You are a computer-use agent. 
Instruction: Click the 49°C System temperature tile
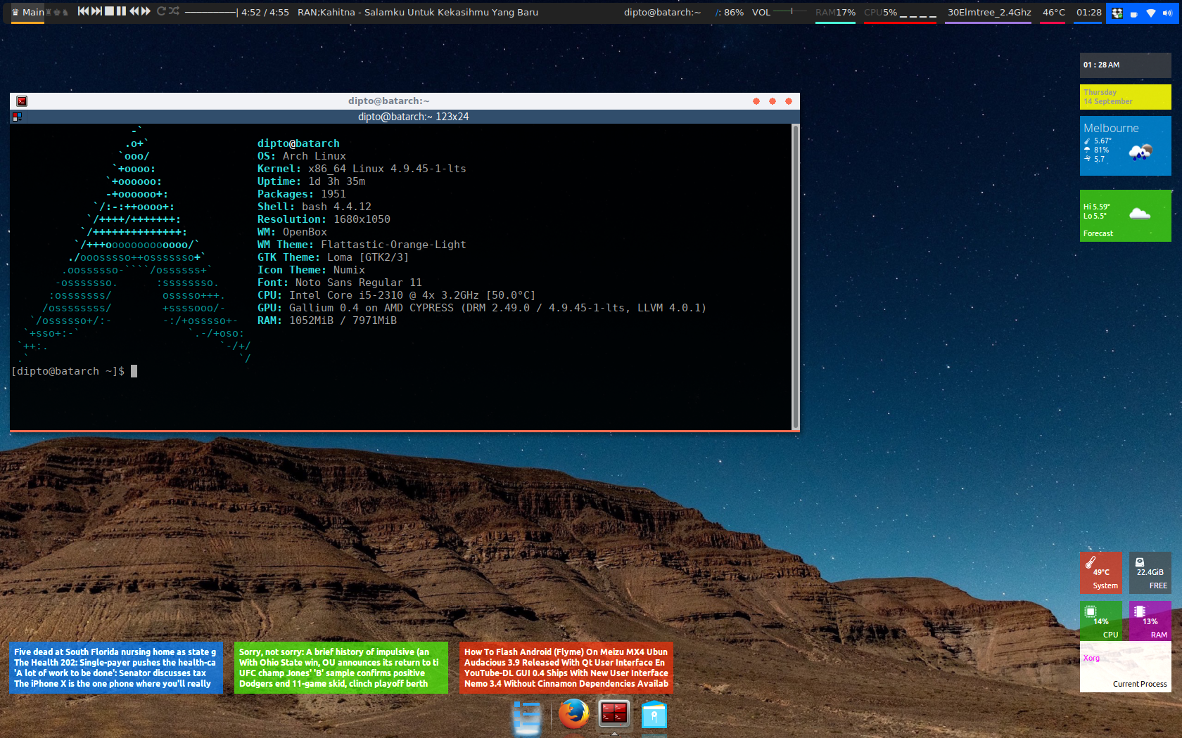(1101, 573)
